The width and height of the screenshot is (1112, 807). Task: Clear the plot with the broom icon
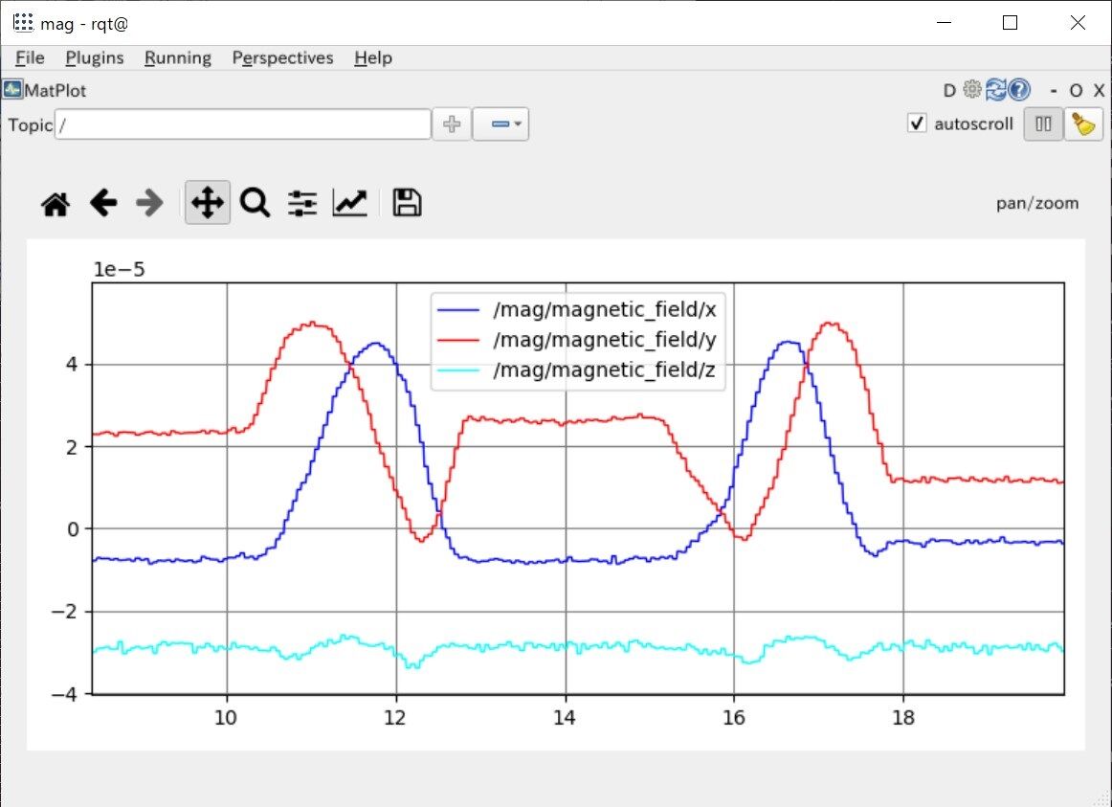pos(1083,124)
